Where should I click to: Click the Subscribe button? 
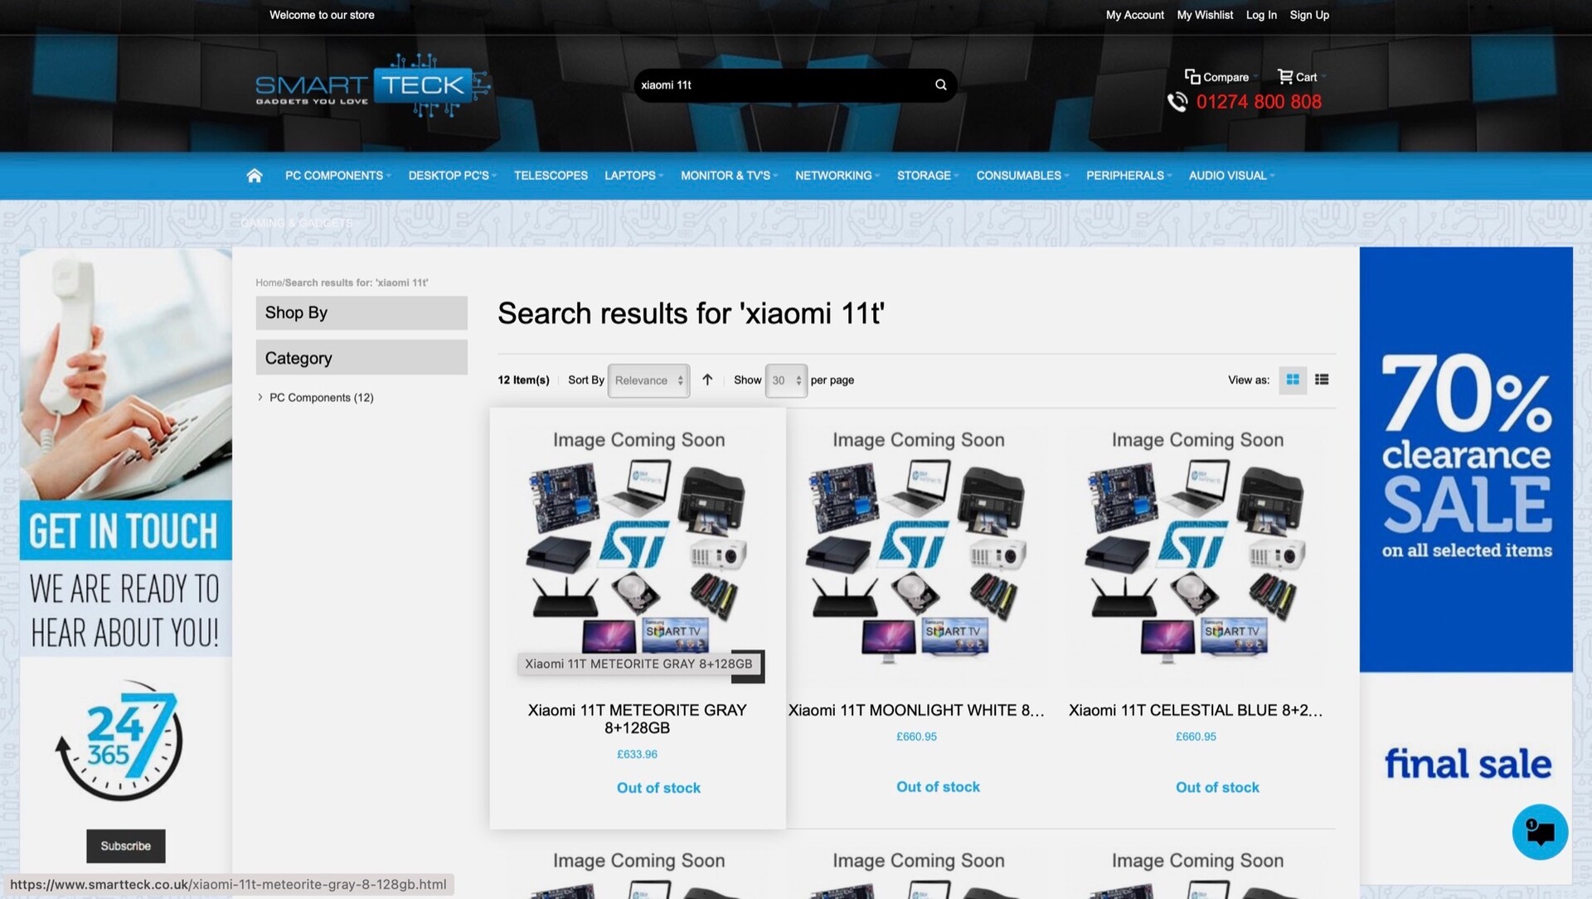[x=126, y=846]
